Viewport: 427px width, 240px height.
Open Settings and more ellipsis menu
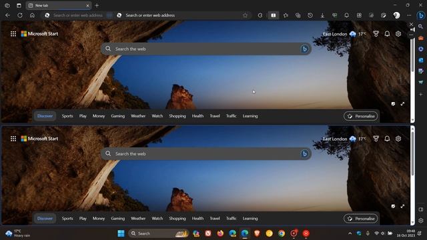(x=409, y=15)
